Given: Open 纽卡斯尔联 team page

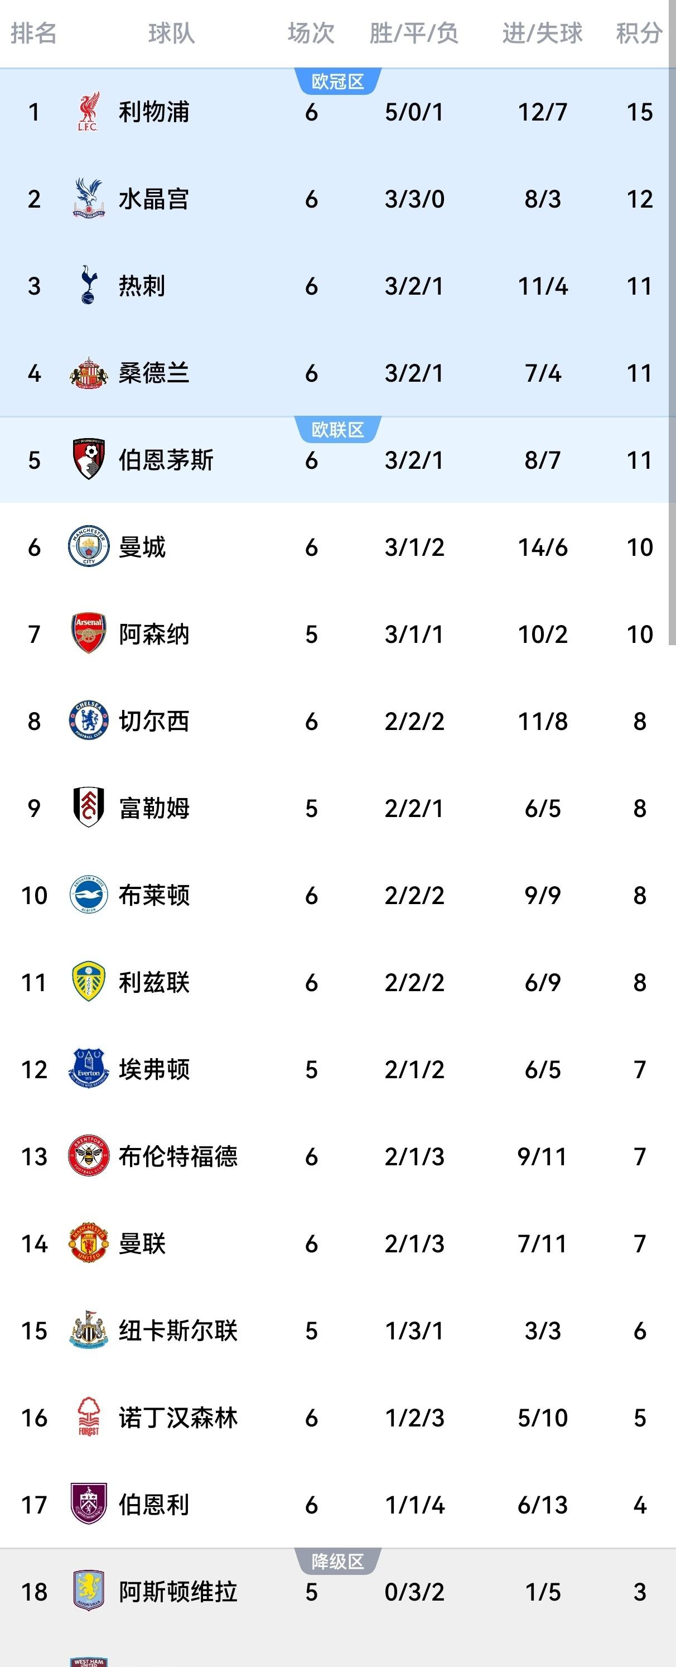Looking at the screenshot, I should pyautogui.click(x=178, y=1330).
